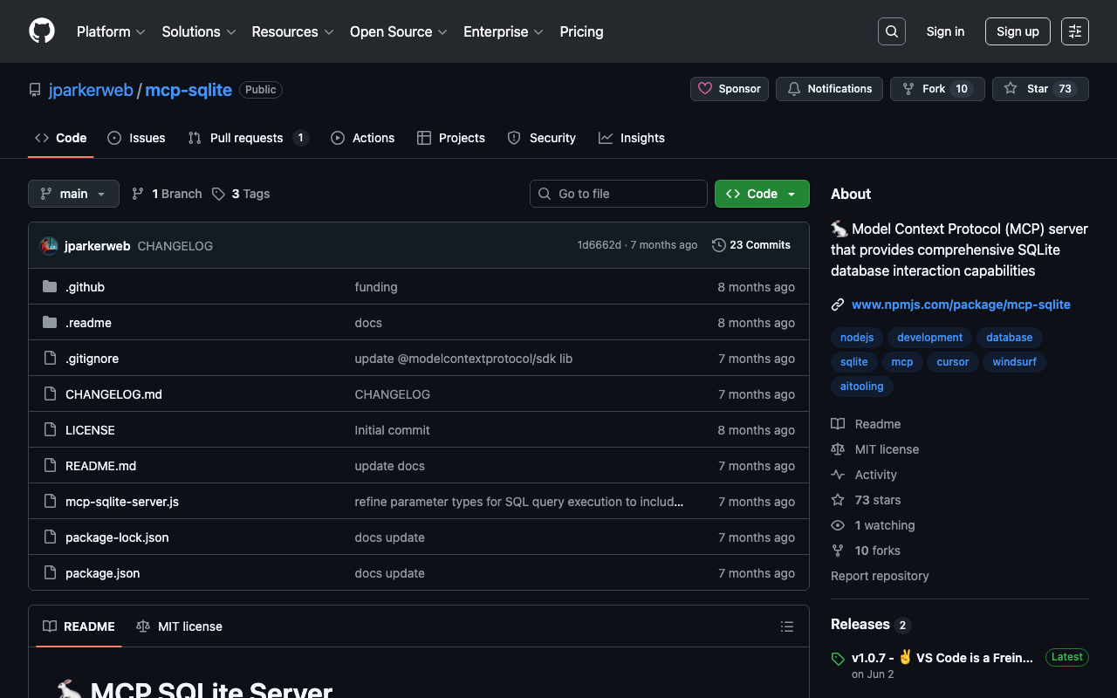Open search with the magnifier icon

(891, 31)
